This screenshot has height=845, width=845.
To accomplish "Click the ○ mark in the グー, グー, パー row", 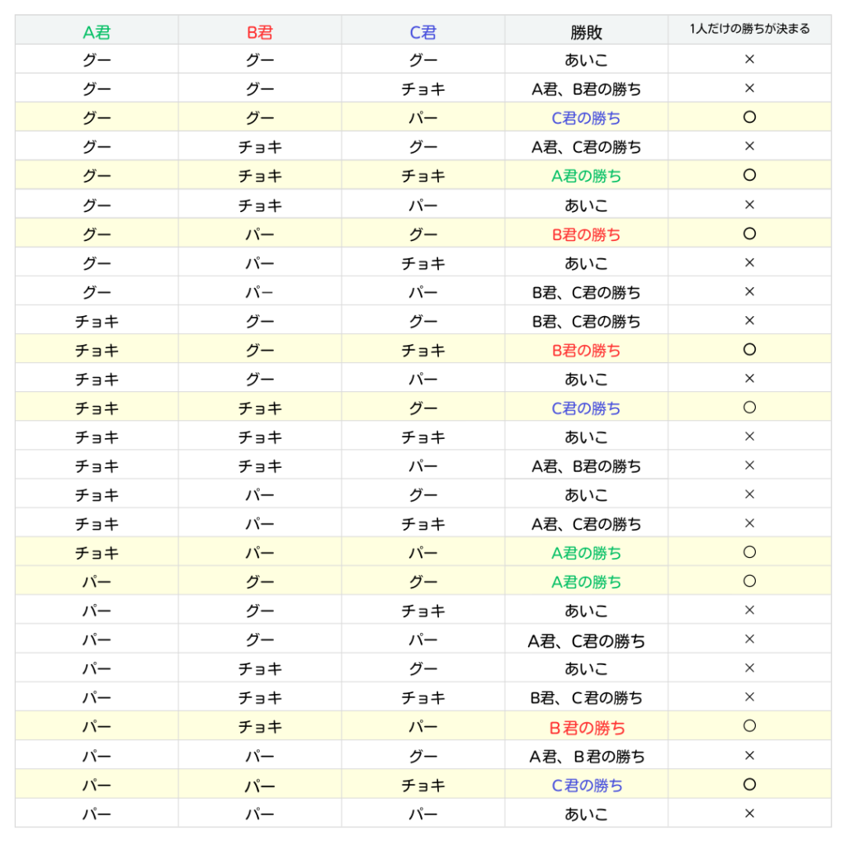I will coord(749,117).
